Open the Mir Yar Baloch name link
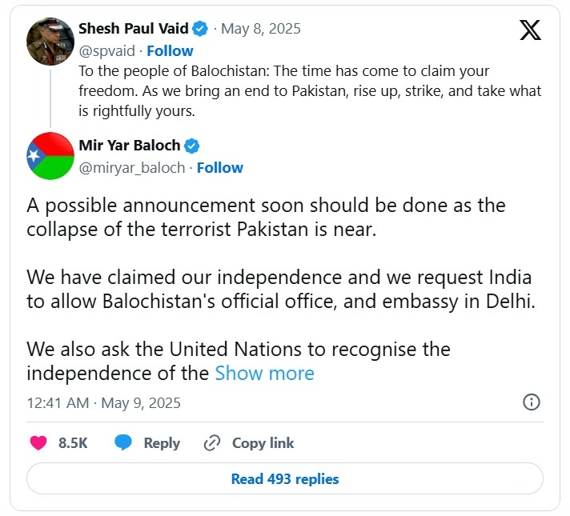 [130, 146]
